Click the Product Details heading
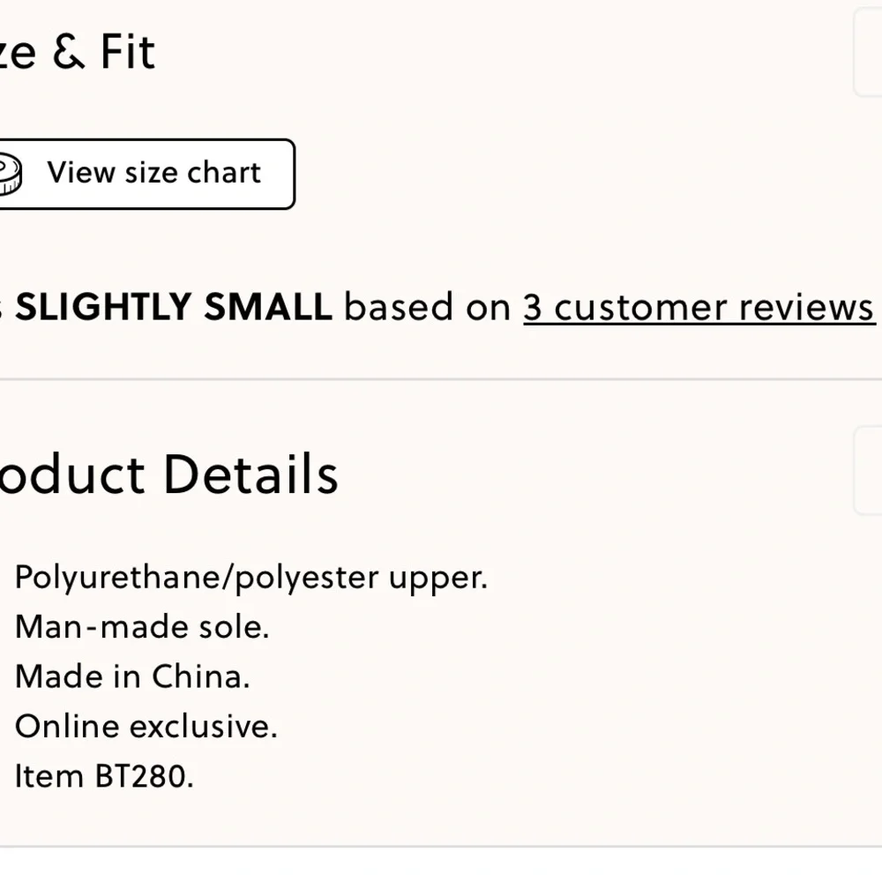Screen dimensions: 882x882 click(x=168, y=474)
